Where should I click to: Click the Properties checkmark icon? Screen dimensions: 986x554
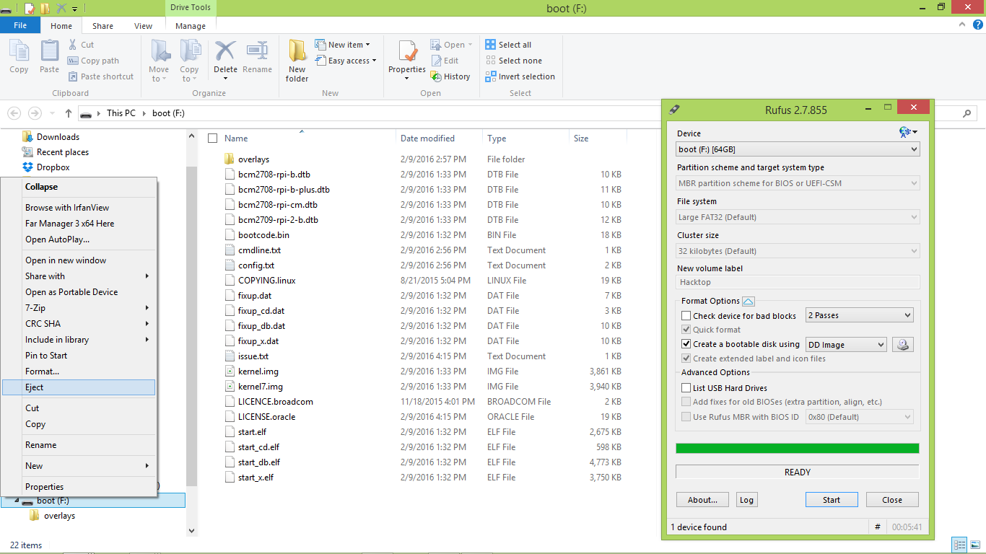point(407,52)
